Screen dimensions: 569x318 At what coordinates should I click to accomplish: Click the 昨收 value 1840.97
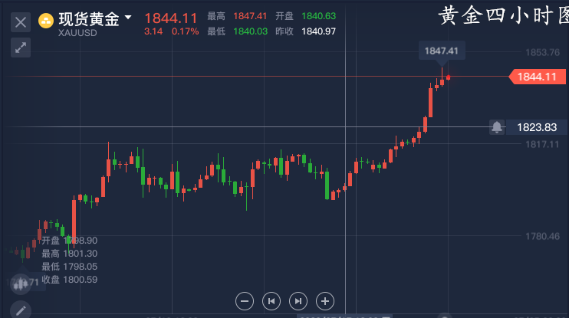point(318,31)
